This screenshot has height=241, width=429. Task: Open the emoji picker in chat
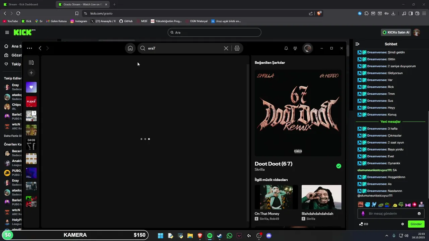click(419, 214)
